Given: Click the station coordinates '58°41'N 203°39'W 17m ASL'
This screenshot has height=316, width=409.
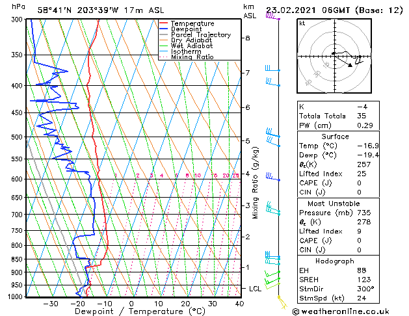Looking at the screenshot, I should 101,10.
